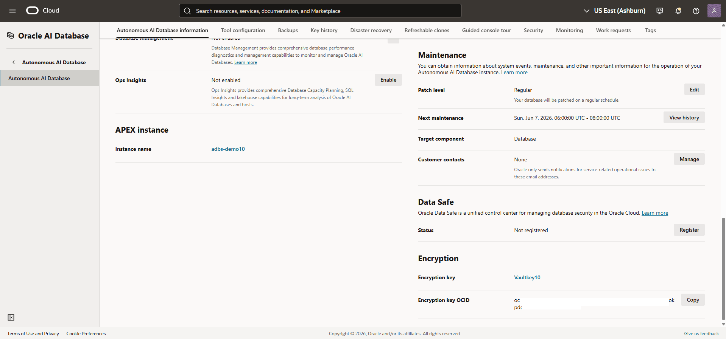Click the Autonomous AI Database back heading
726x339 pixels.
[x=54, y=62]
